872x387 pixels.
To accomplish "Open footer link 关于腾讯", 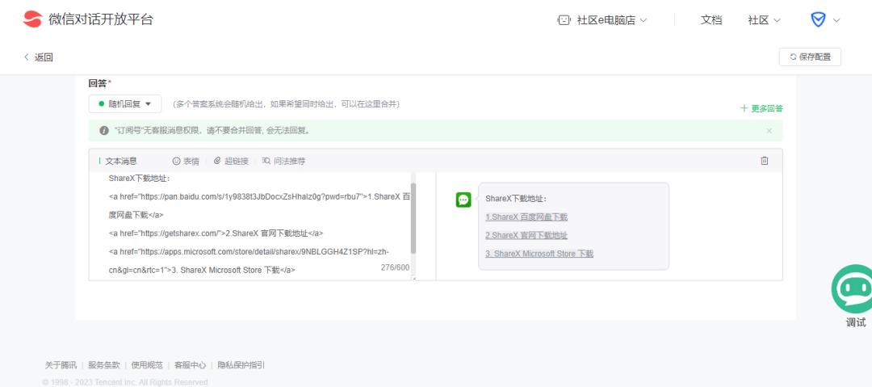I will click(61, 365).
